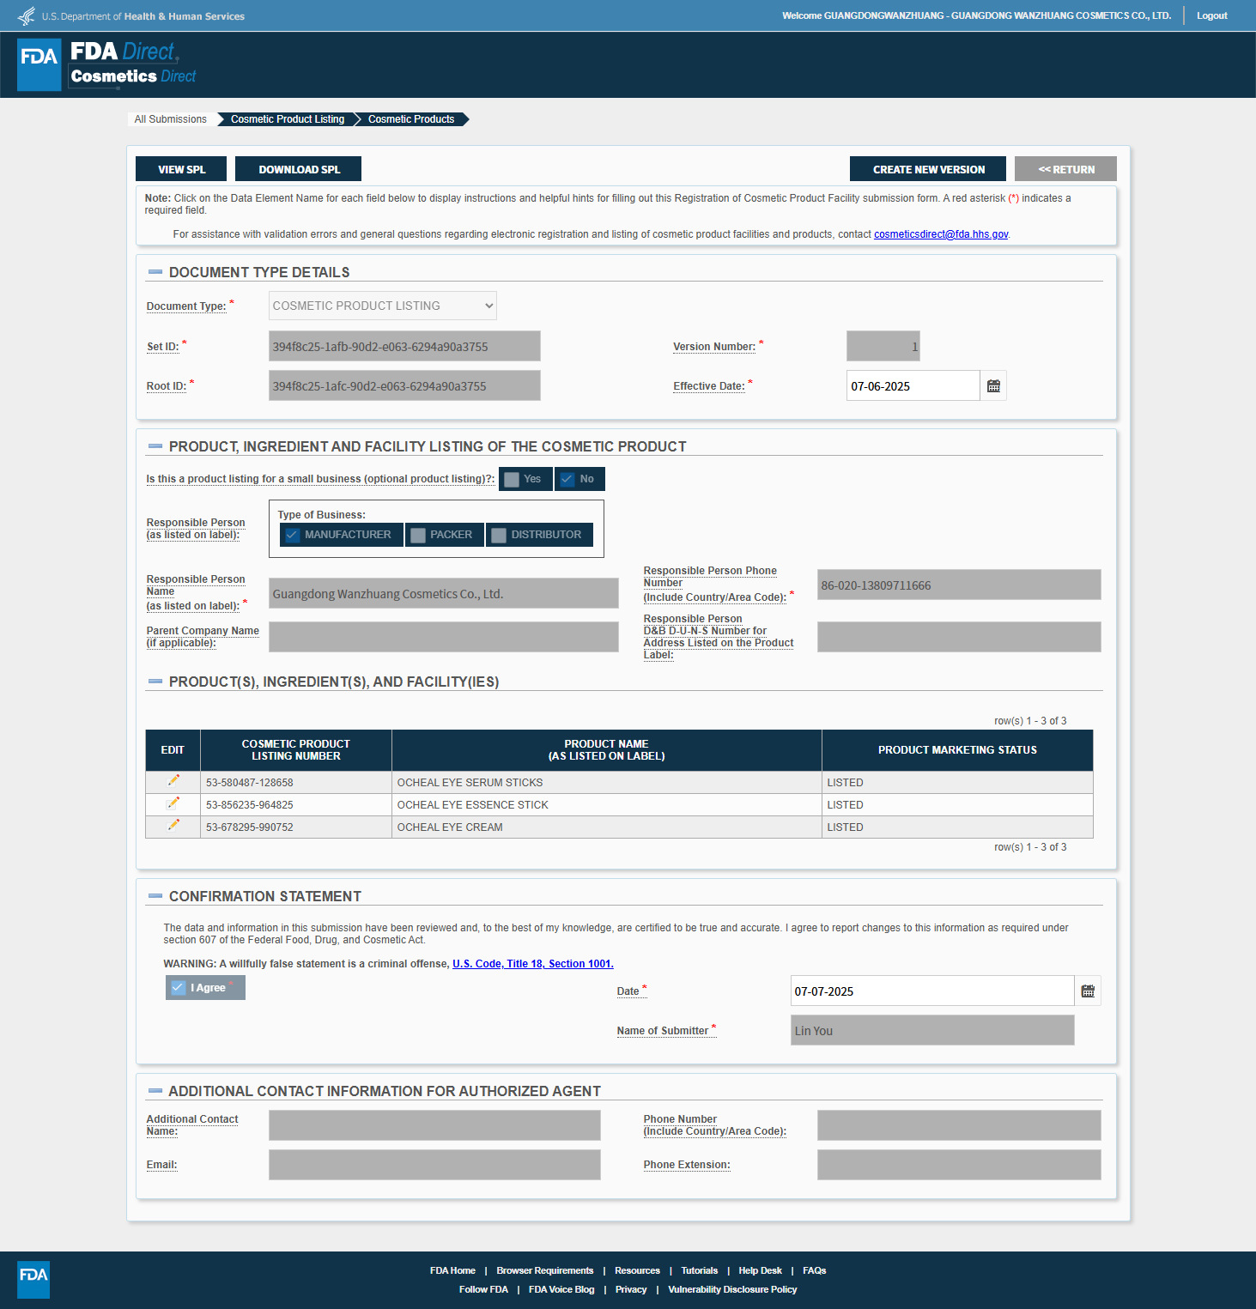Image resolution: width=1256 pixels, height=1309 pixels.
Task: Click the Version Number field
Action: click(883, 347)
